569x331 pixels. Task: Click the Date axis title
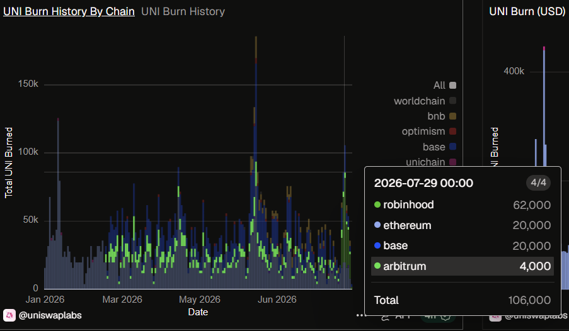coord(198,312)
